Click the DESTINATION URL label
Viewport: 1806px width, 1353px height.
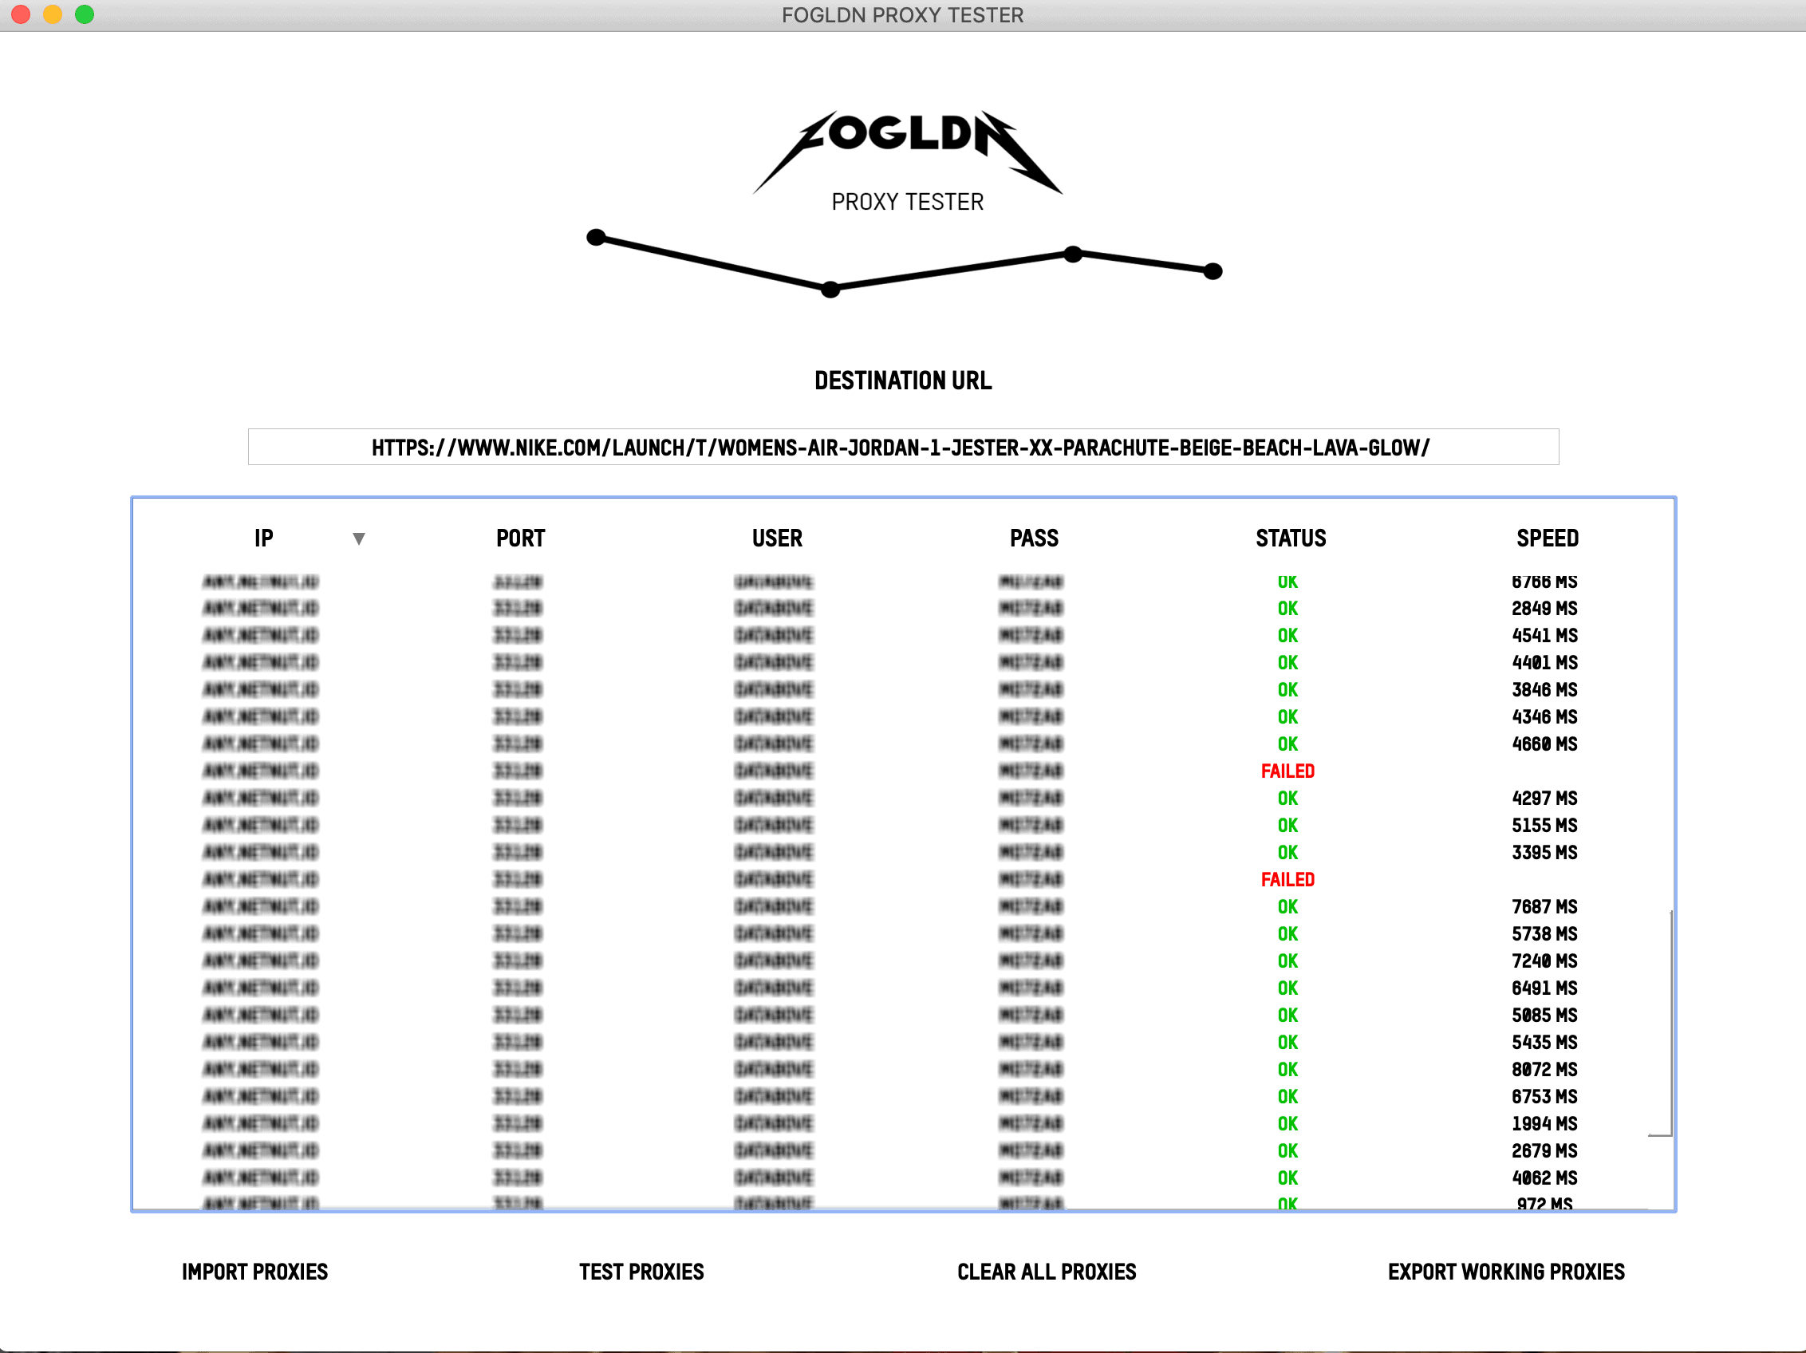pyautogui.click(x=903, y=381)
